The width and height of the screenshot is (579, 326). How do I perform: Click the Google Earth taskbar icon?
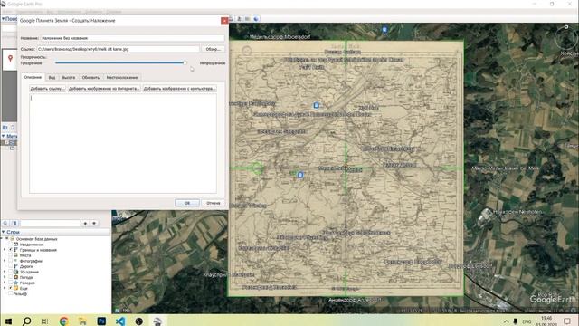coord(157,321)
